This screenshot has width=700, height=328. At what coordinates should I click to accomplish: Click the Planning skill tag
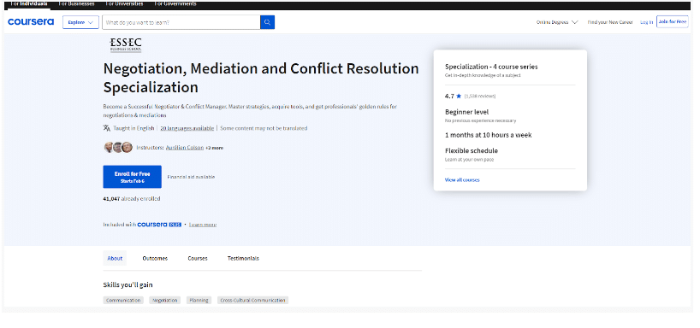[x=199, y=301]
